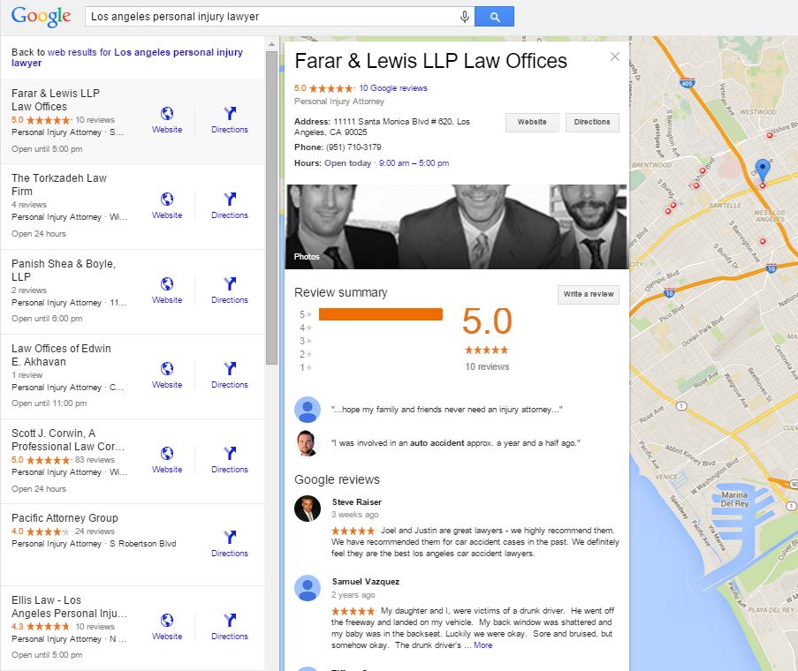Click Directions icon for Edwin E. Akhavan
This screenshot has width=798, height=671.
(230, 368)
